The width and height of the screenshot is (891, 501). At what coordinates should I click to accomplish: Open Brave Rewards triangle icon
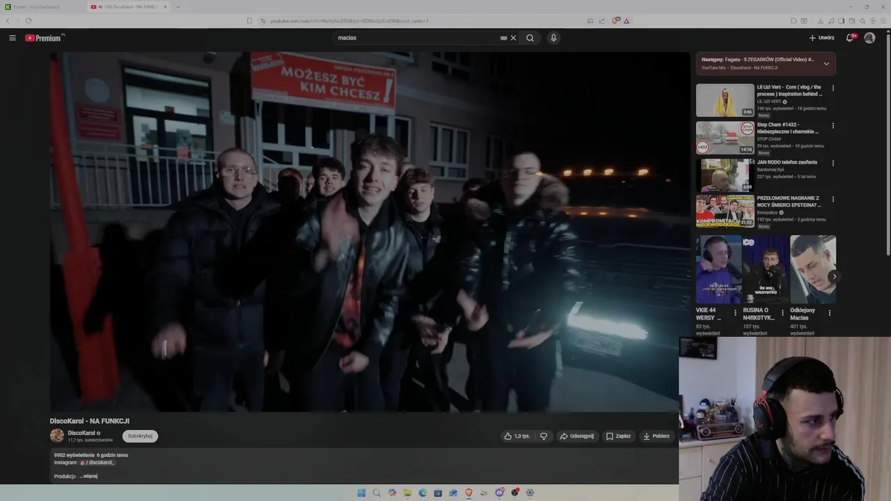626,21
